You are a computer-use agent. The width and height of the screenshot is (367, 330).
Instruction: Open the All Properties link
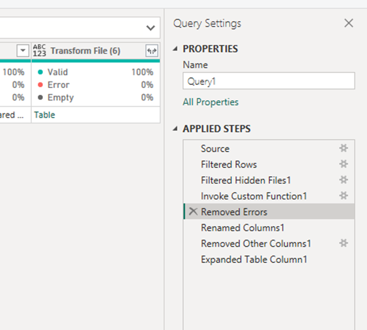pos(211,102)
